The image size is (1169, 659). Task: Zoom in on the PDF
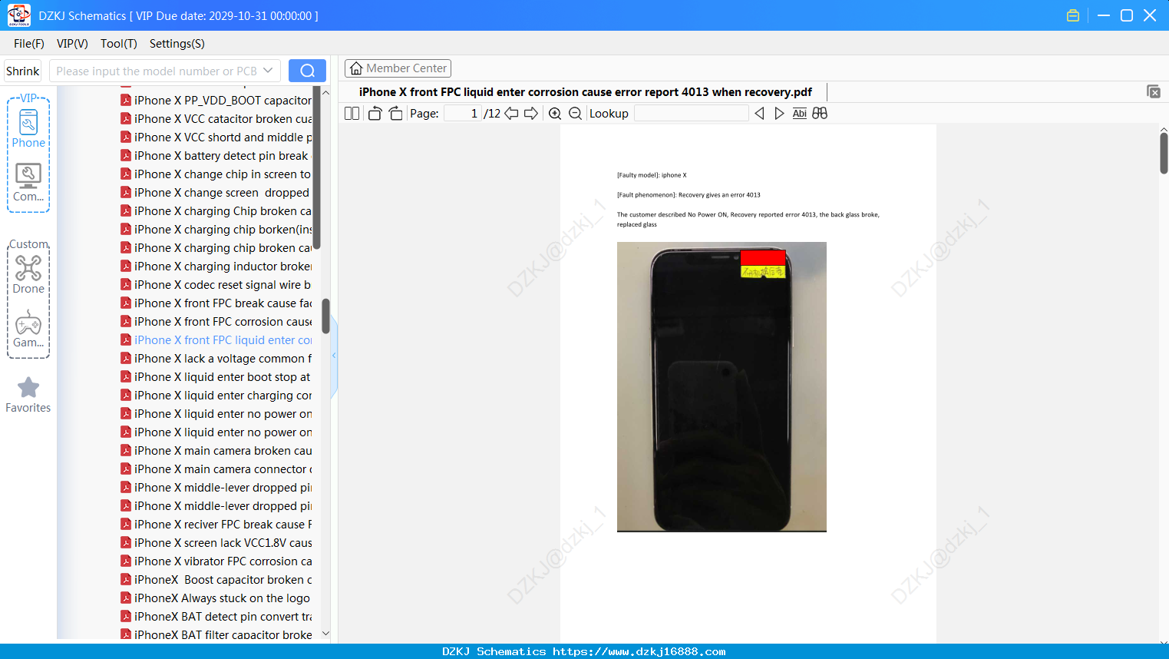(555, 114)
